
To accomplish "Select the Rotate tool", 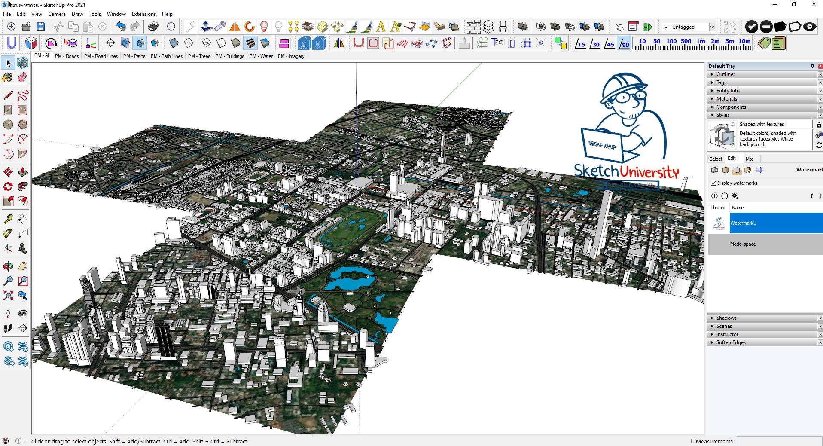I will click(x=8, y=186).
